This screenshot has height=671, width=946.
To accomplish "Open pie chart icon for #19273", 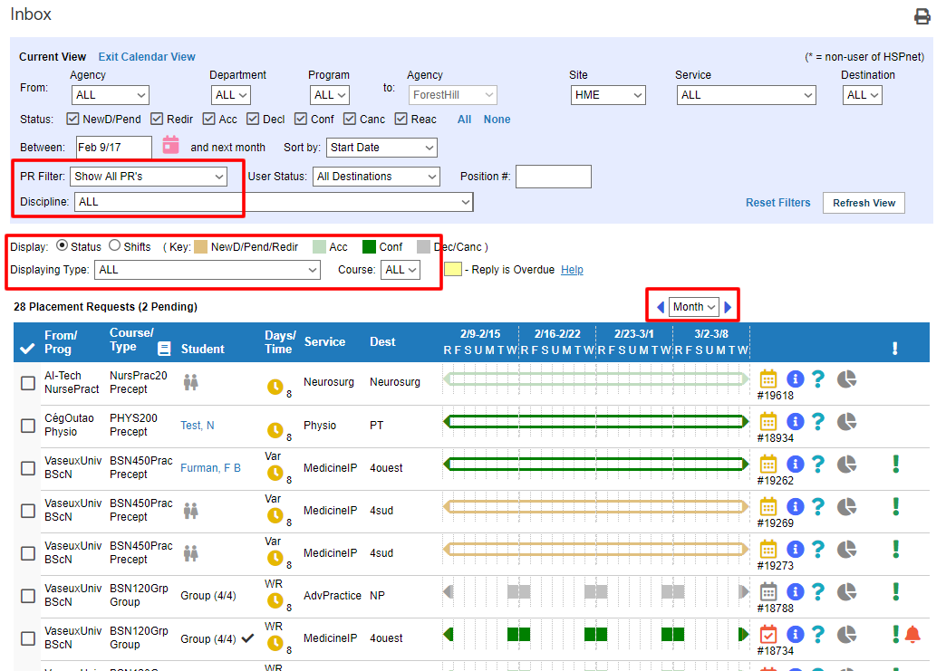I will pos(847,550).
